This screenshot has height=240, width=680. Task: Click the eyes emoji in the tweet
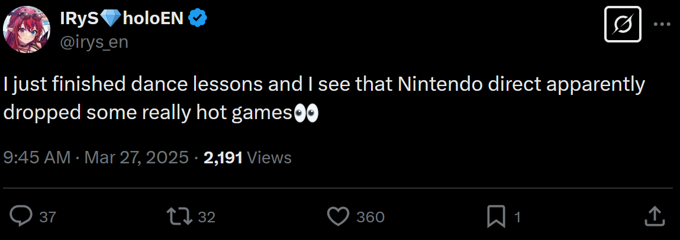click(x=306, y=113)
